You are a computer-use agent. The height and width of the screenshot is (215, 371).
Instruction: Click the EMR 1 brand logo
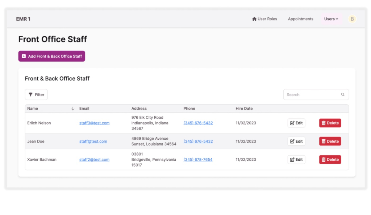pyautogui.click(x=23, y=19)
